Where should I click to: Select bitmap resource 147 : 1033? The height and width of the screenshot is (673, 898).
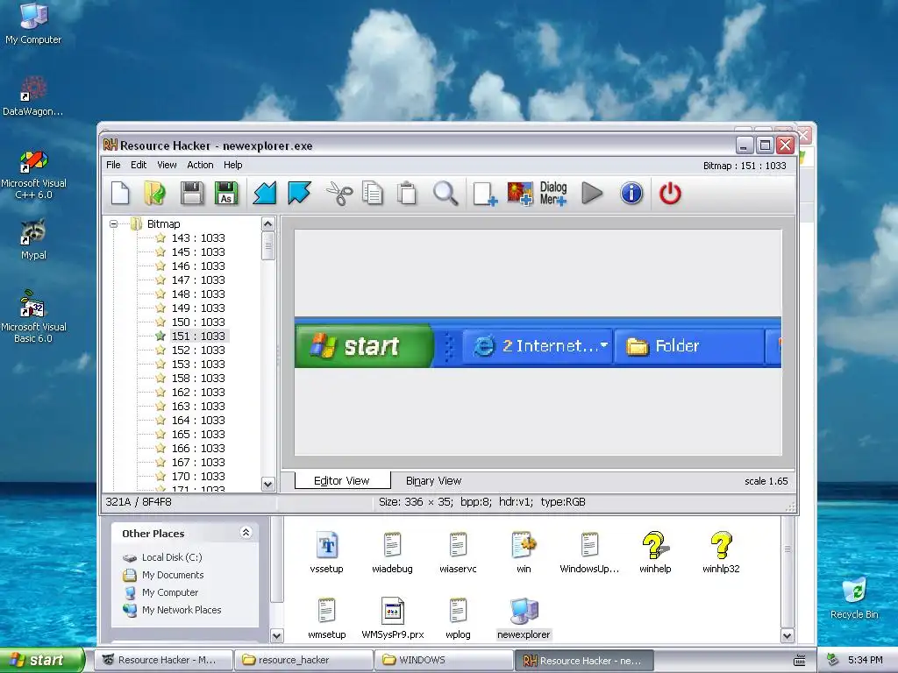tap(198, 280)
